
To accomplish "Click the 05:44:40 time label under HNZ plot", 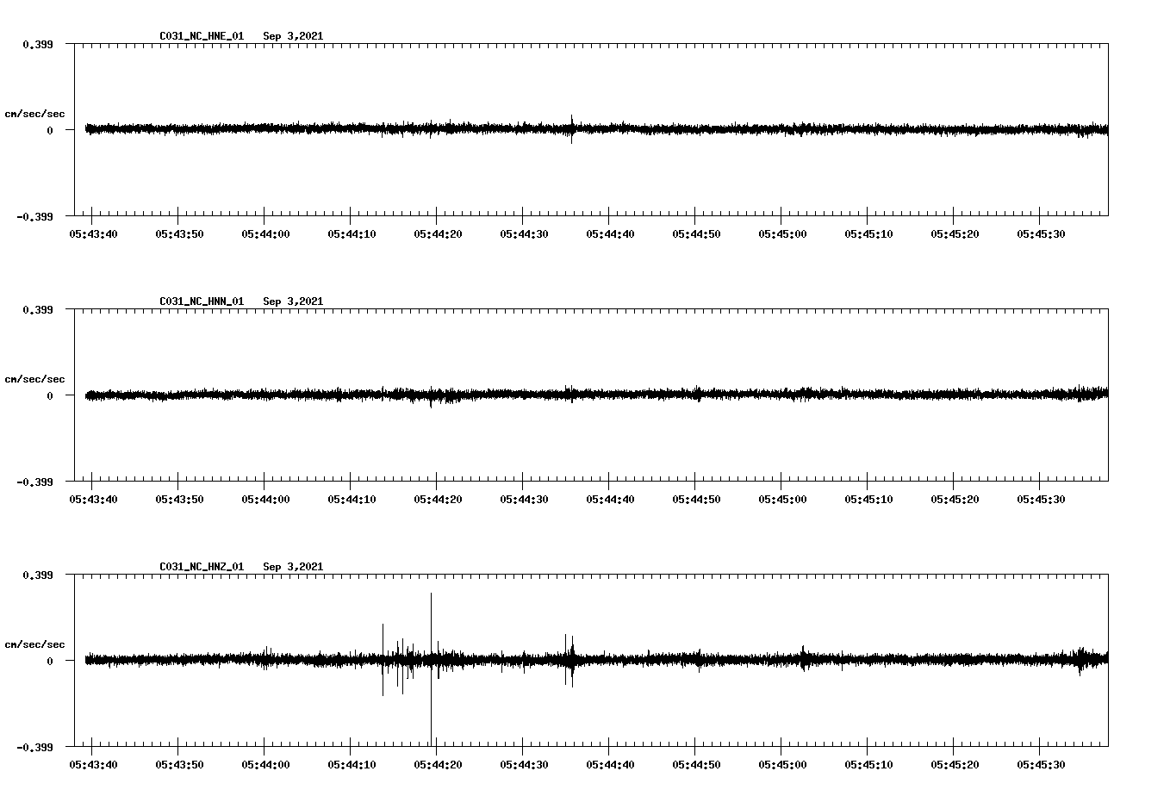I will (x=610, y=765).
